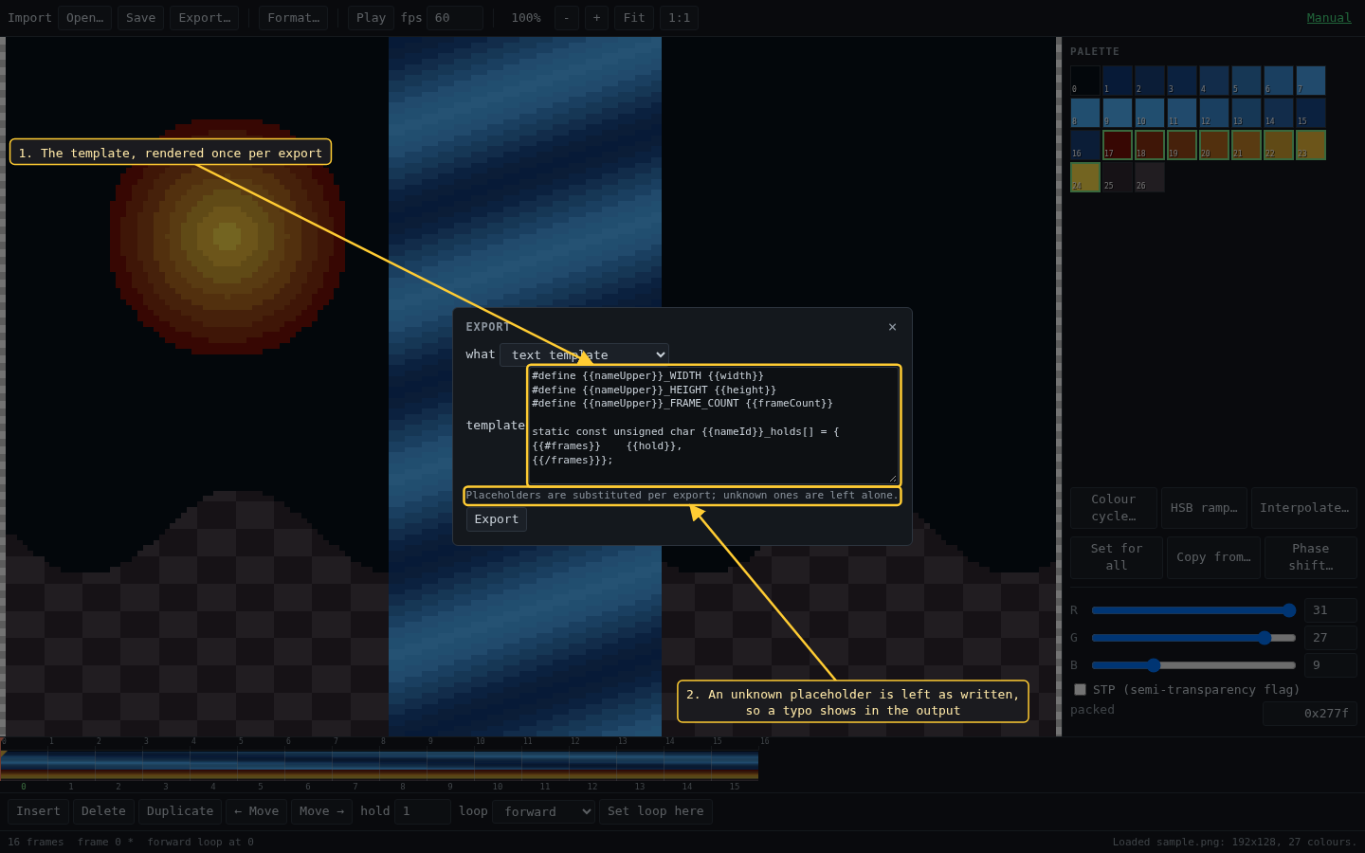Click the Save toolbar button

click(140, 18)
